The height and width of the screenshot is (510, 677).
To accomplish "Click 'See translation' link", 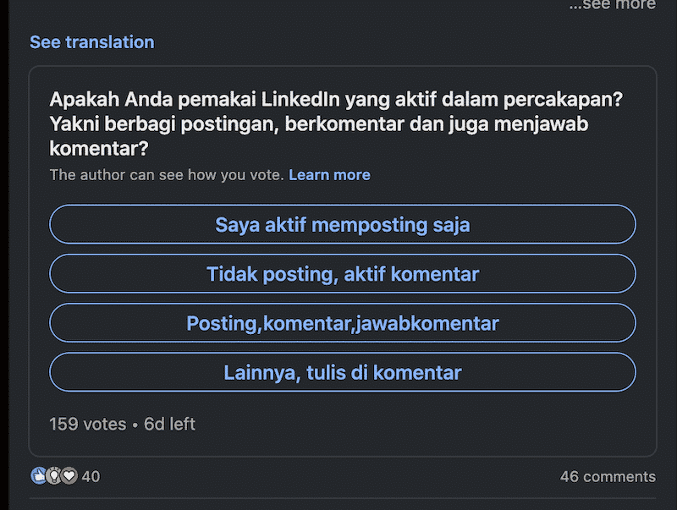I will pos(91,41).
